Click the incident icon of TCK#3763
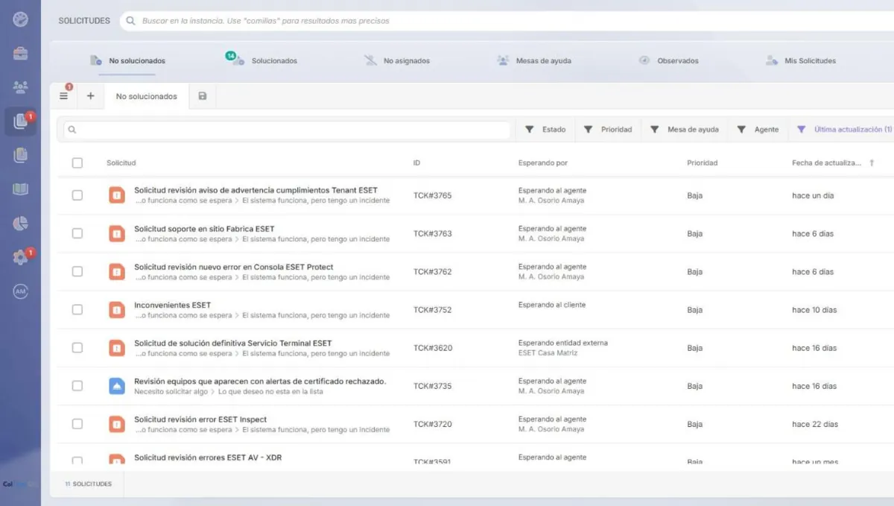Viewport: 894px width, 506px height. coord(117,233)
